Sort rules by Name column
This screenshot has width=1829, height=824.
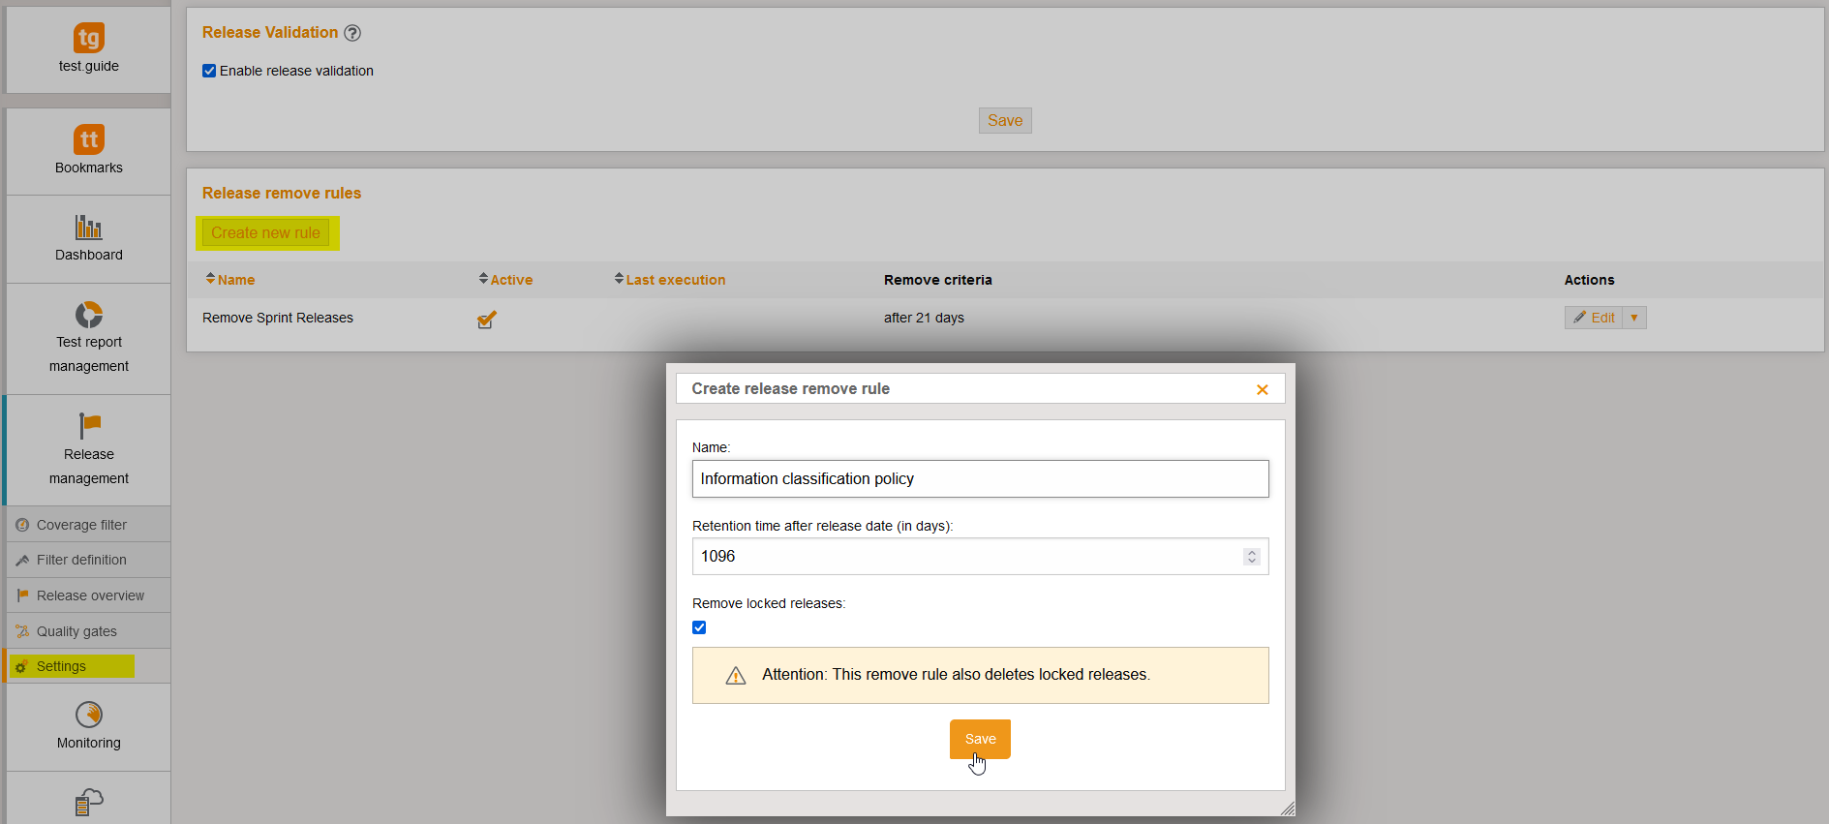(230, 280)
